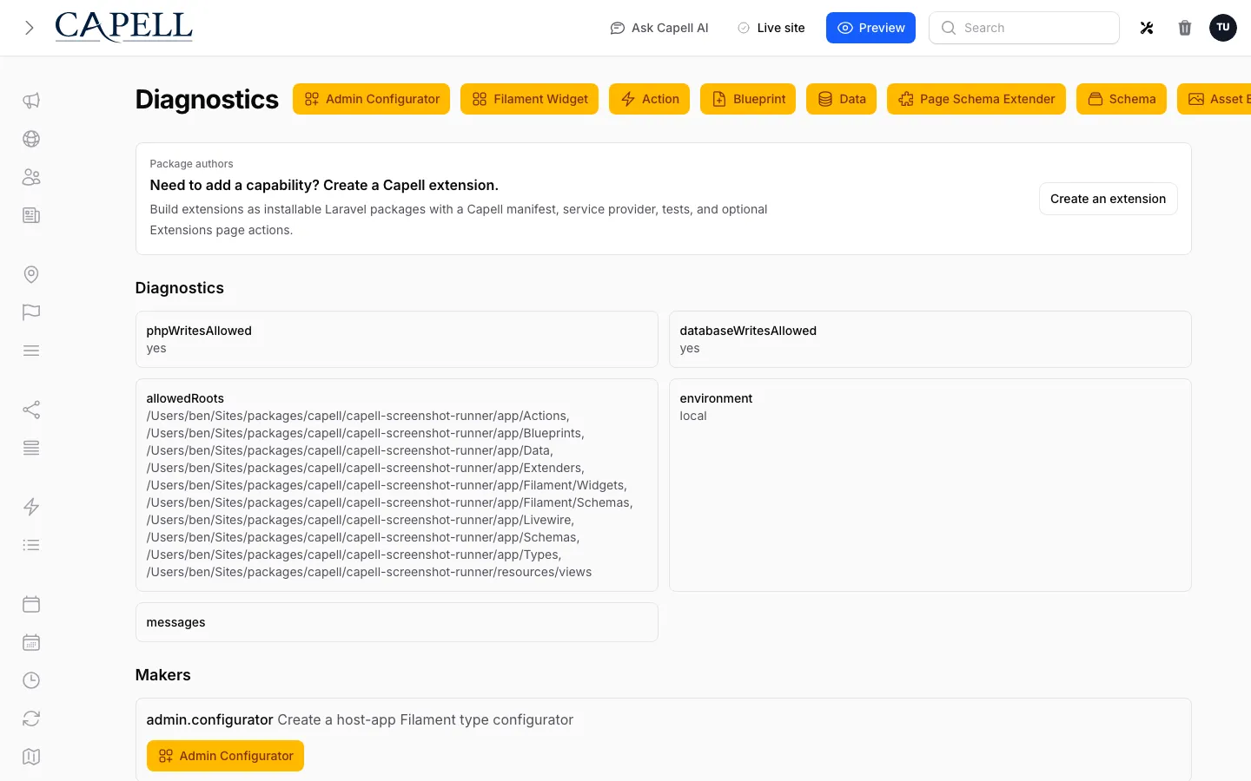Open the Live site link
Viewport: 1251px width, 781px height.
(x=771, y=28)
